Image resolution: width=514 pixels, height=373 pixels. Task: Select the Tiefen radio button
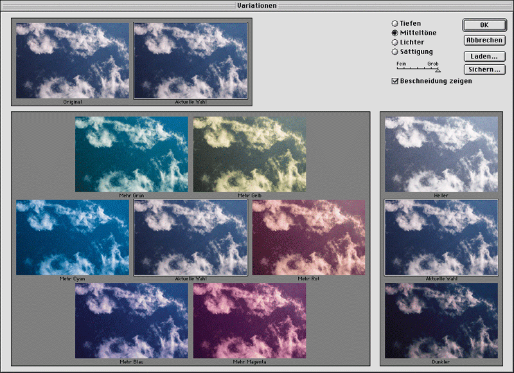pyautogui.click(x=395, y=23)
